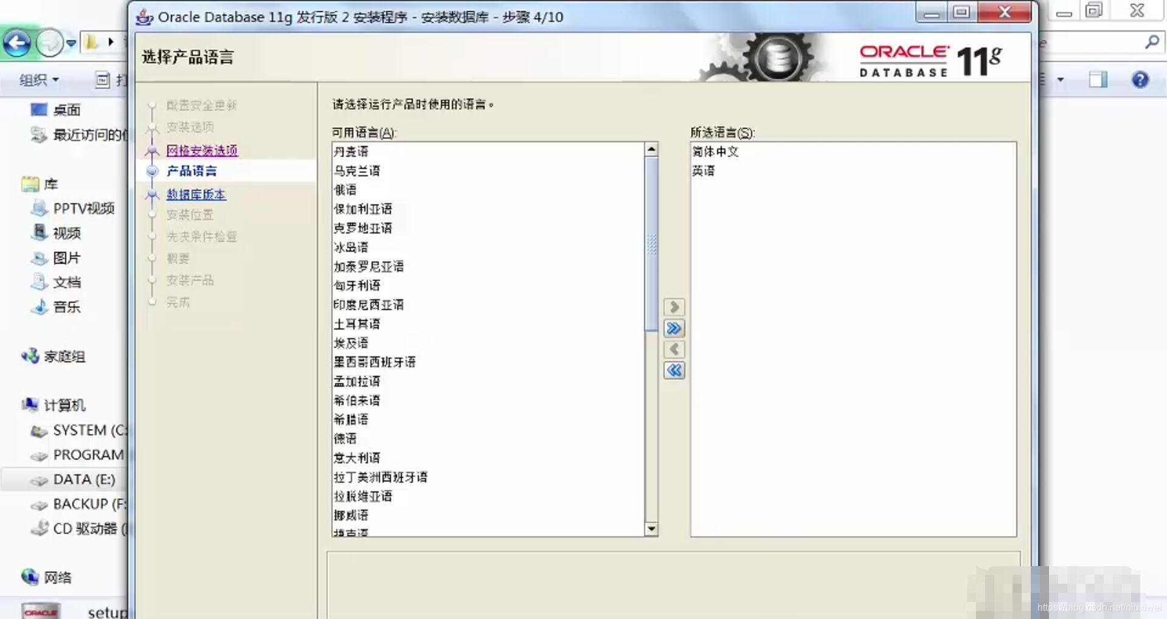Add all languages with double right arrow

[674, 328]
